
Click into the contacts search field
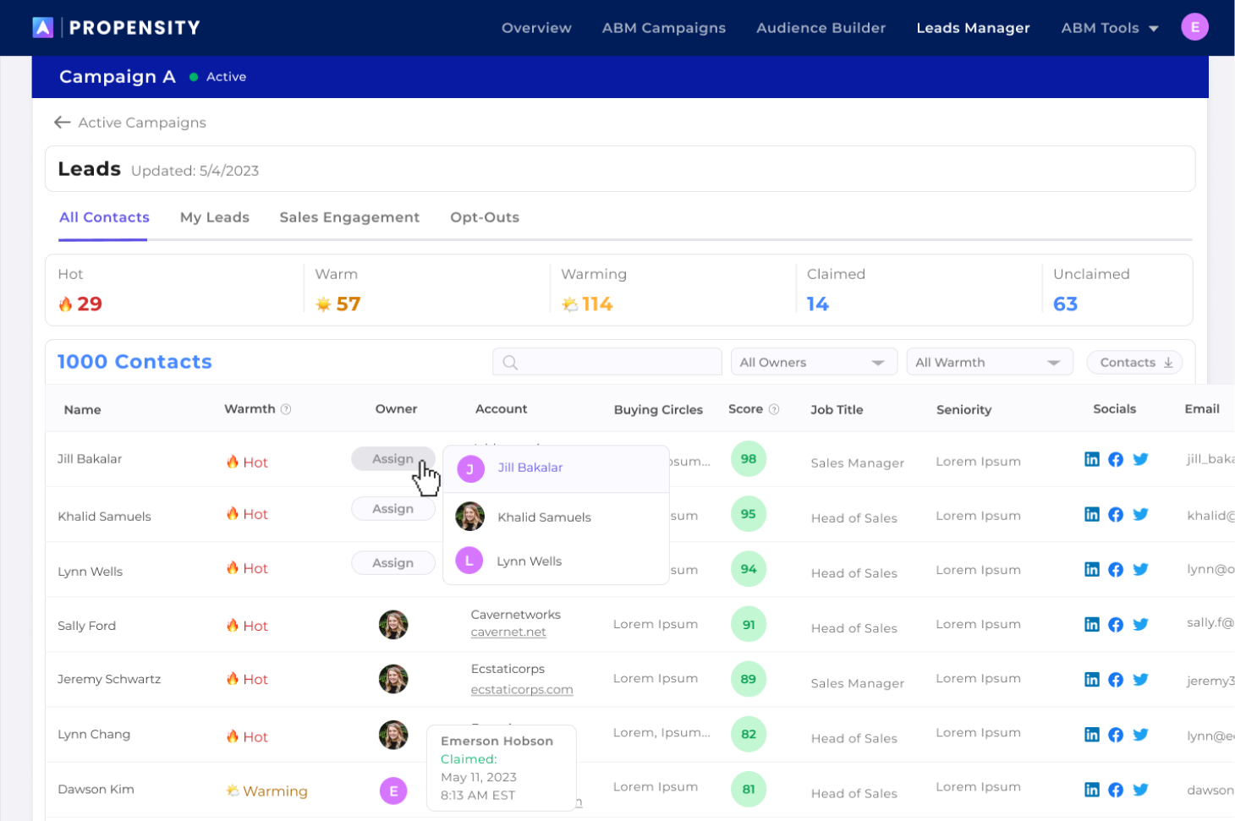(607, 362)
